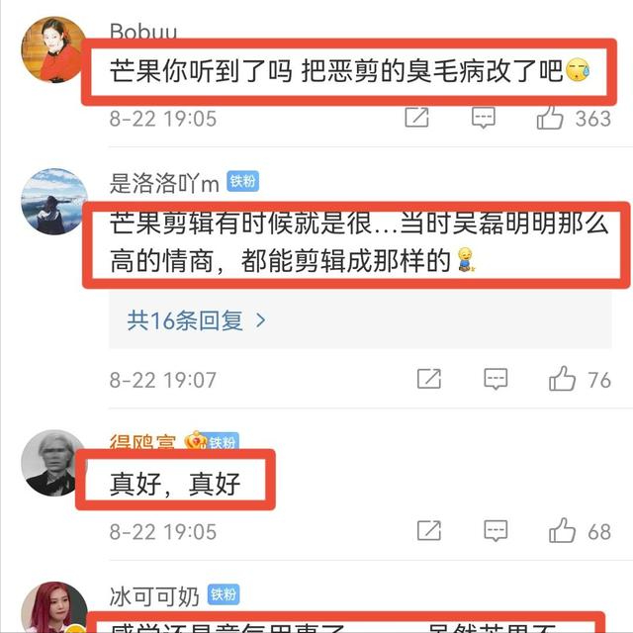This screenshot has width=633, height=633.
Task: Like the 真好，真好 comment with 68 likes
Action: pyautogui.click(x=562, y=530)
